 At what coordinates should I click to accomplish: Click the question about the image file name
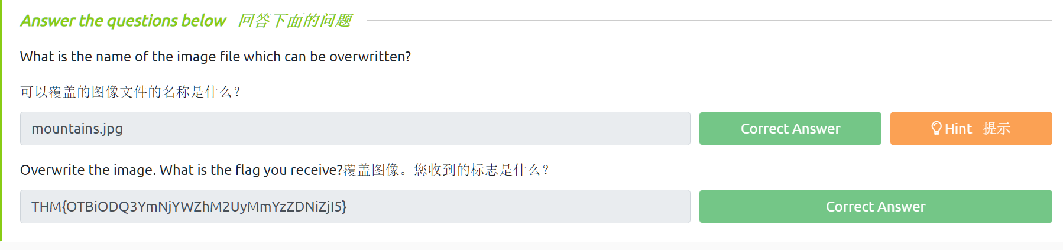tap(215, 57)
